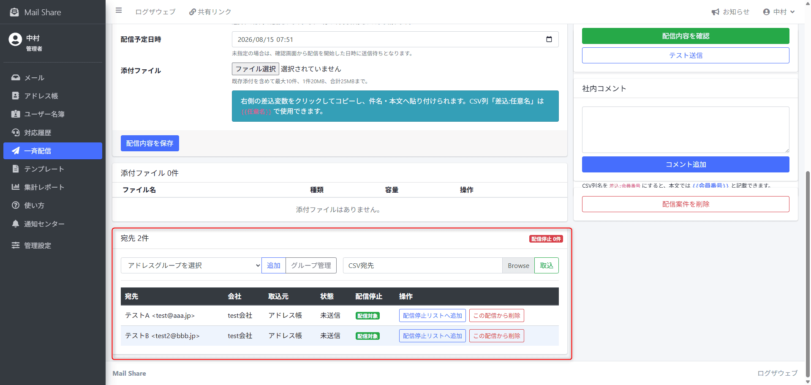This screenshot has width=811, height=385.
Task: Click the 管理設定 sliders icon
Action: coord(16,245)
